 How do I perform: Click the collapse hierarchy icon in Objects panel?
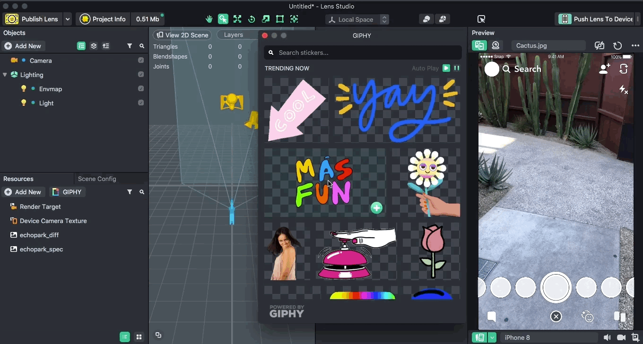(106, 46)
